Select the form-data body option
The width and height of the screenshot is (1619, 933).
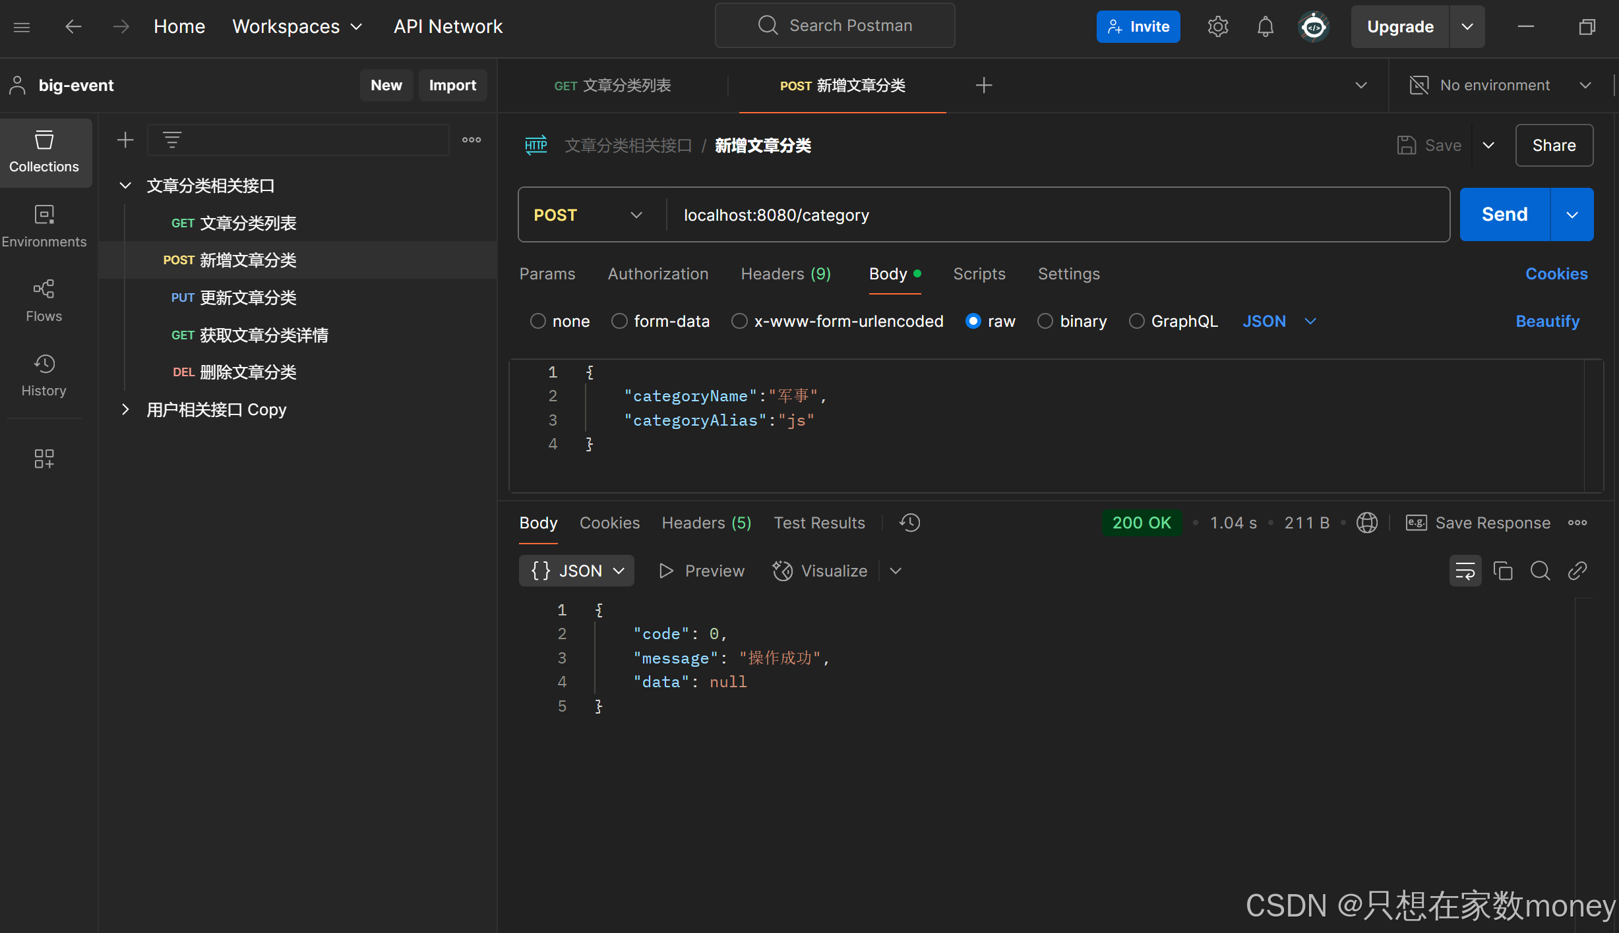tap(619, 322)
